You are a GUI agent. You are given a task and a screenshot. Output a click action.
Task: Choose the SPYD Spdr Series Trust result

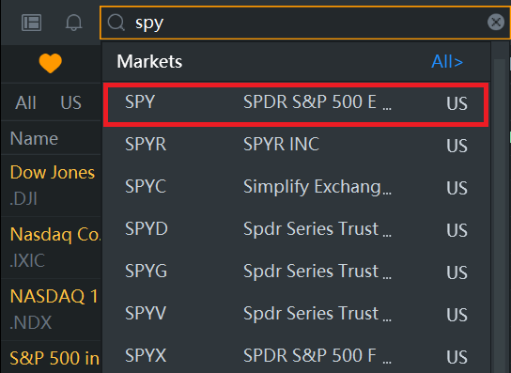pyautogui.click(x=296, y=229)
